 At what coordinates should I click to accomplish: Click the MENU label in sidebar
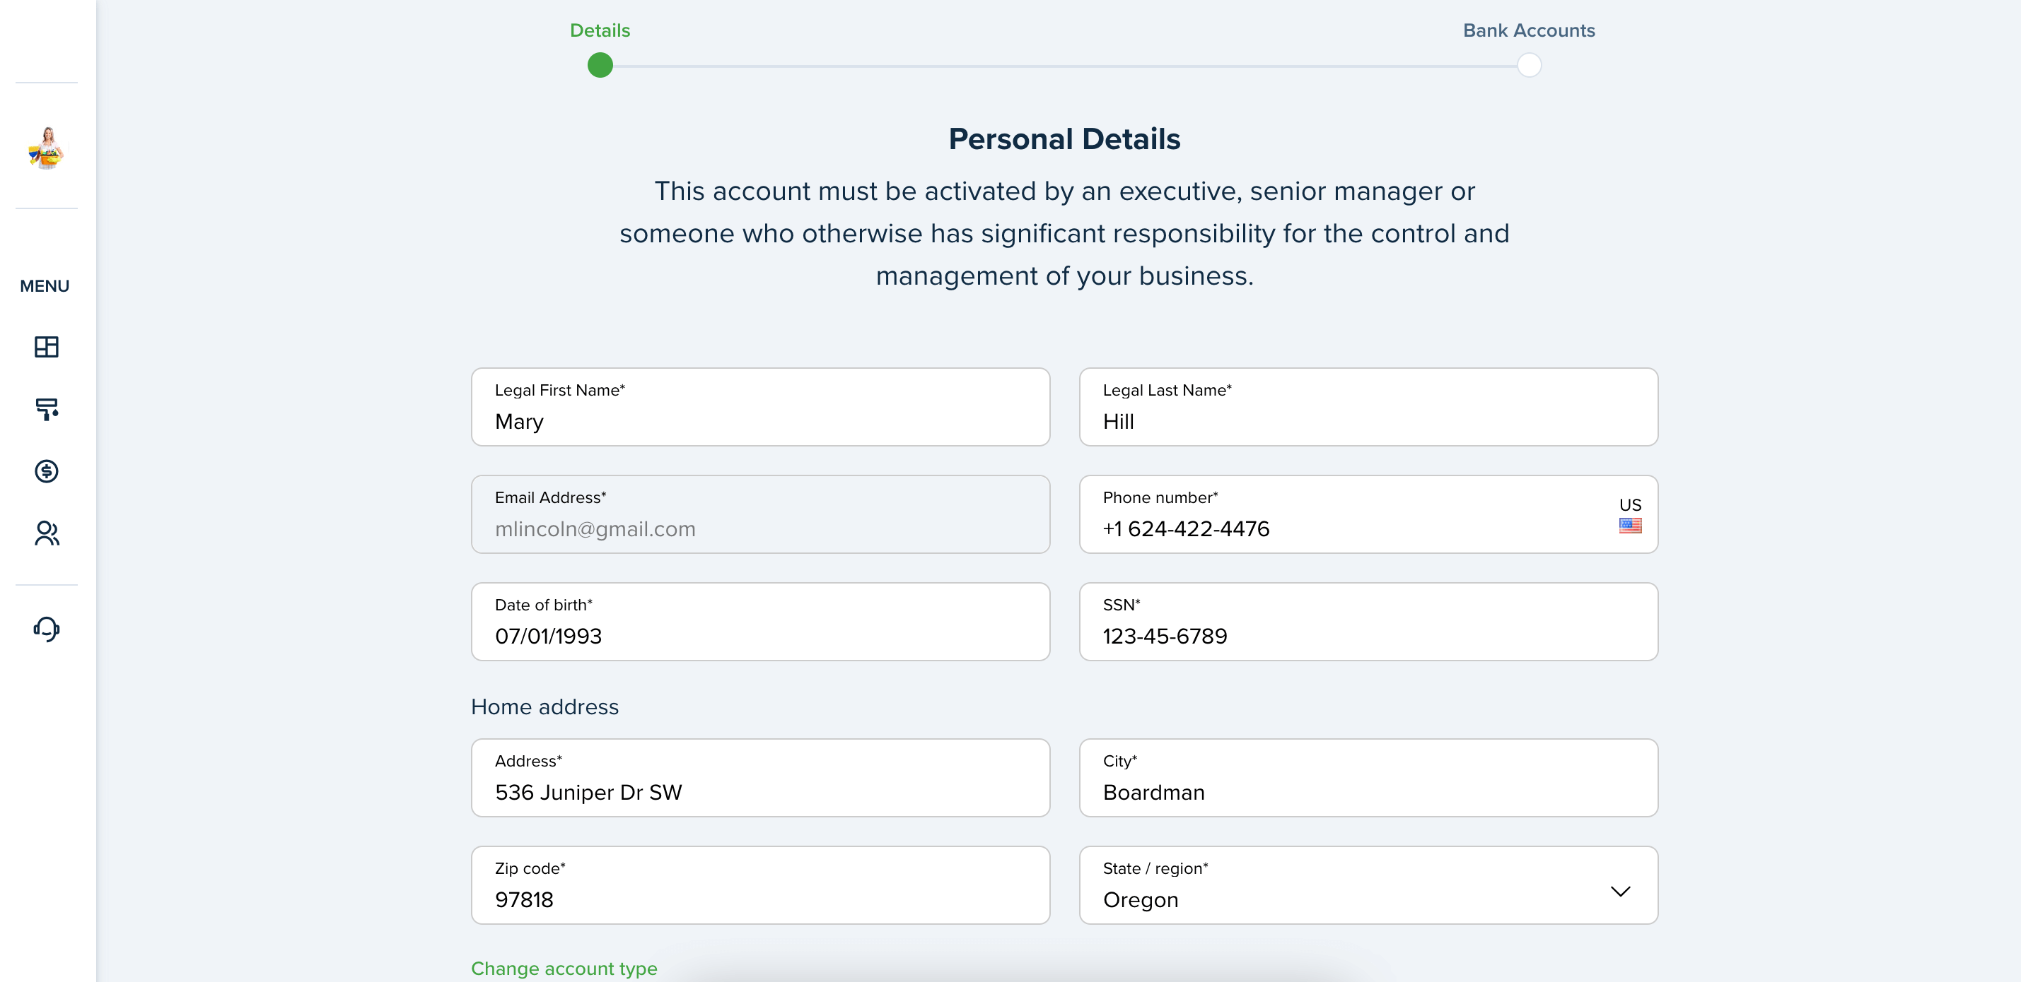[x=45, y=286]
